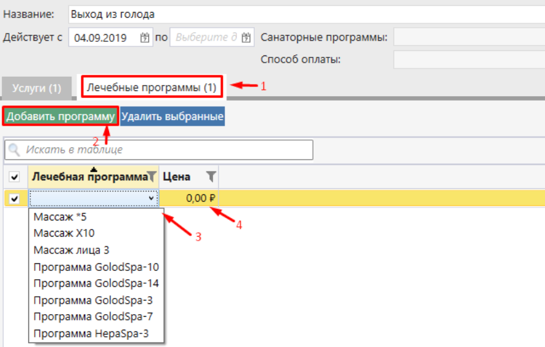The width and height of the screenshot is (545, 347).
Task: Click the magnifier search icon
Action: (15, 150)
